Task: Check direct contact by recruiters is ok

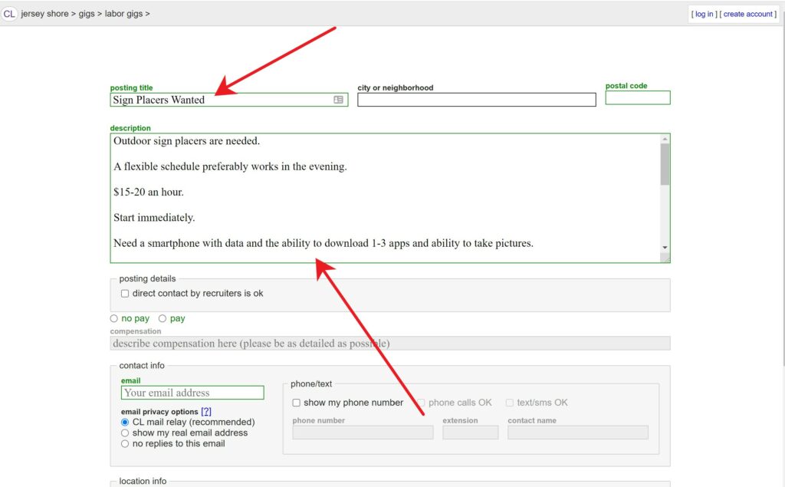Action: coord(125,294)
